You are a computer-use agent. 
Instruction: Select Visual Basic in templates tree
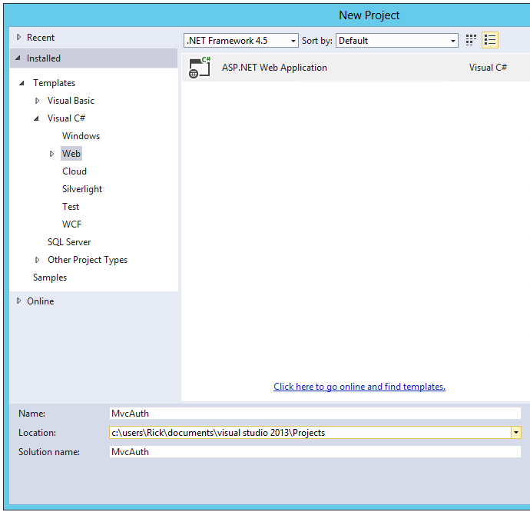[x=71, y=101]
